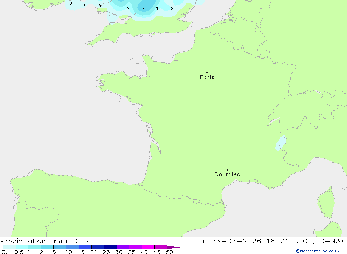Click the GFS model label
The width and height of the screenshot is (347, 254).
pyautogui.click(x=82, y=241)
